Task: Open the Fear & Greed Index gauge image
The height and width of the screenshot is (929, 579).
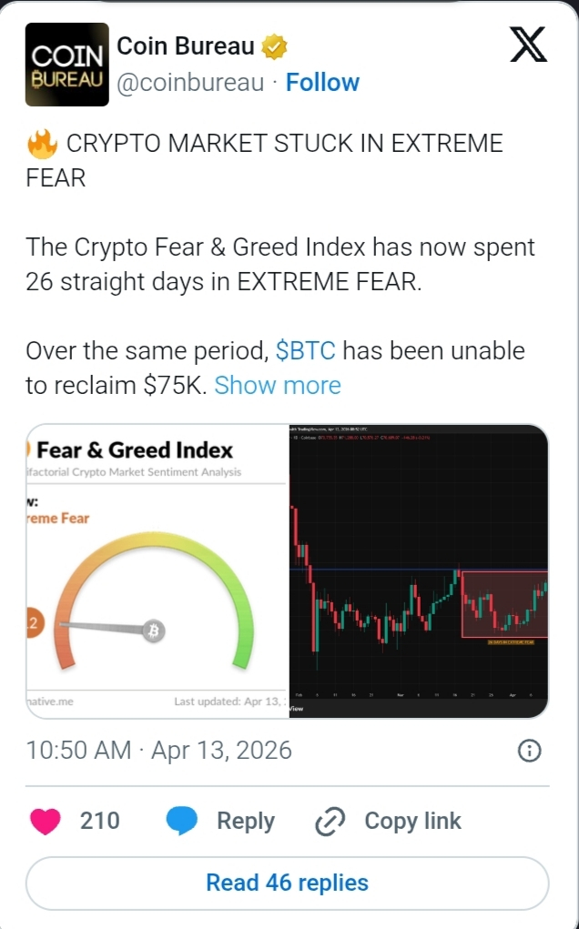Action: tap(157, 571)
